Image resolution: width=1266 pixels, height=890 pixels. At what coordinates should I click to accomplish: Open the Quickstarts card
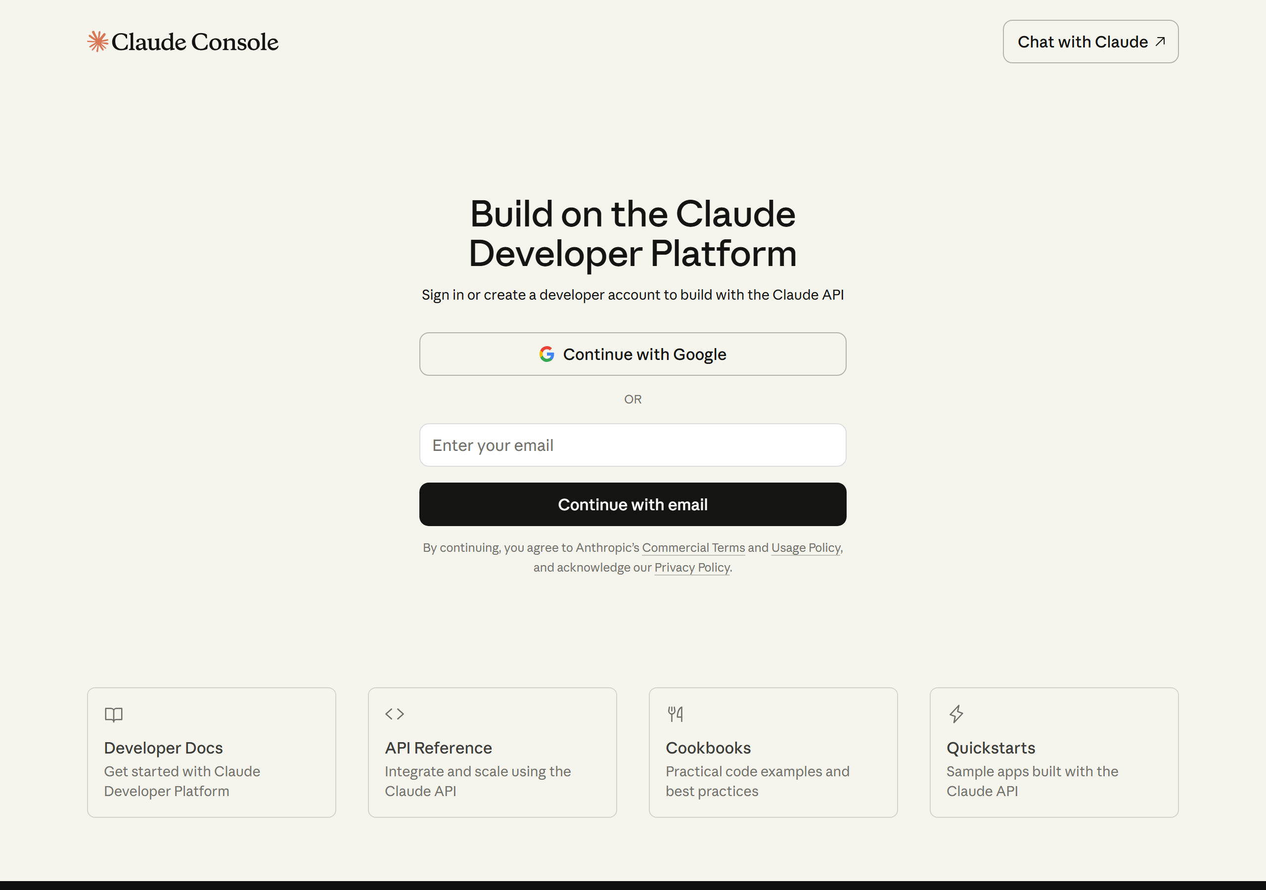(1054, 753)
